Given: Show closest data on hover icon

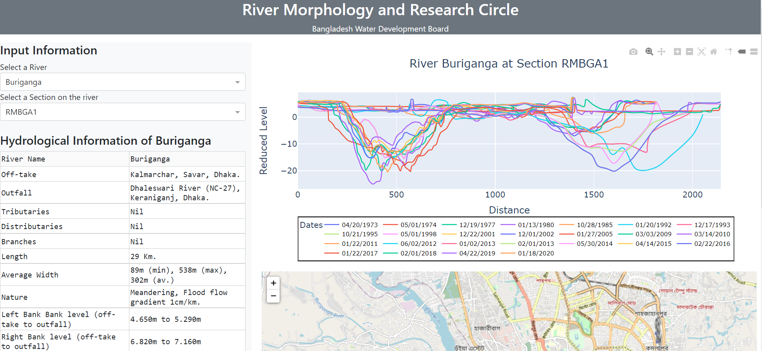Looking at the screenshot, I should click(x=742, y=52).
